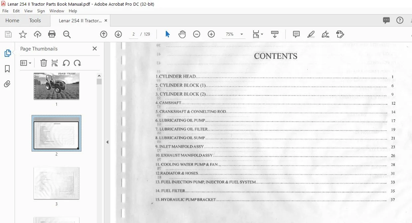Open the View menu

(28, 11)
